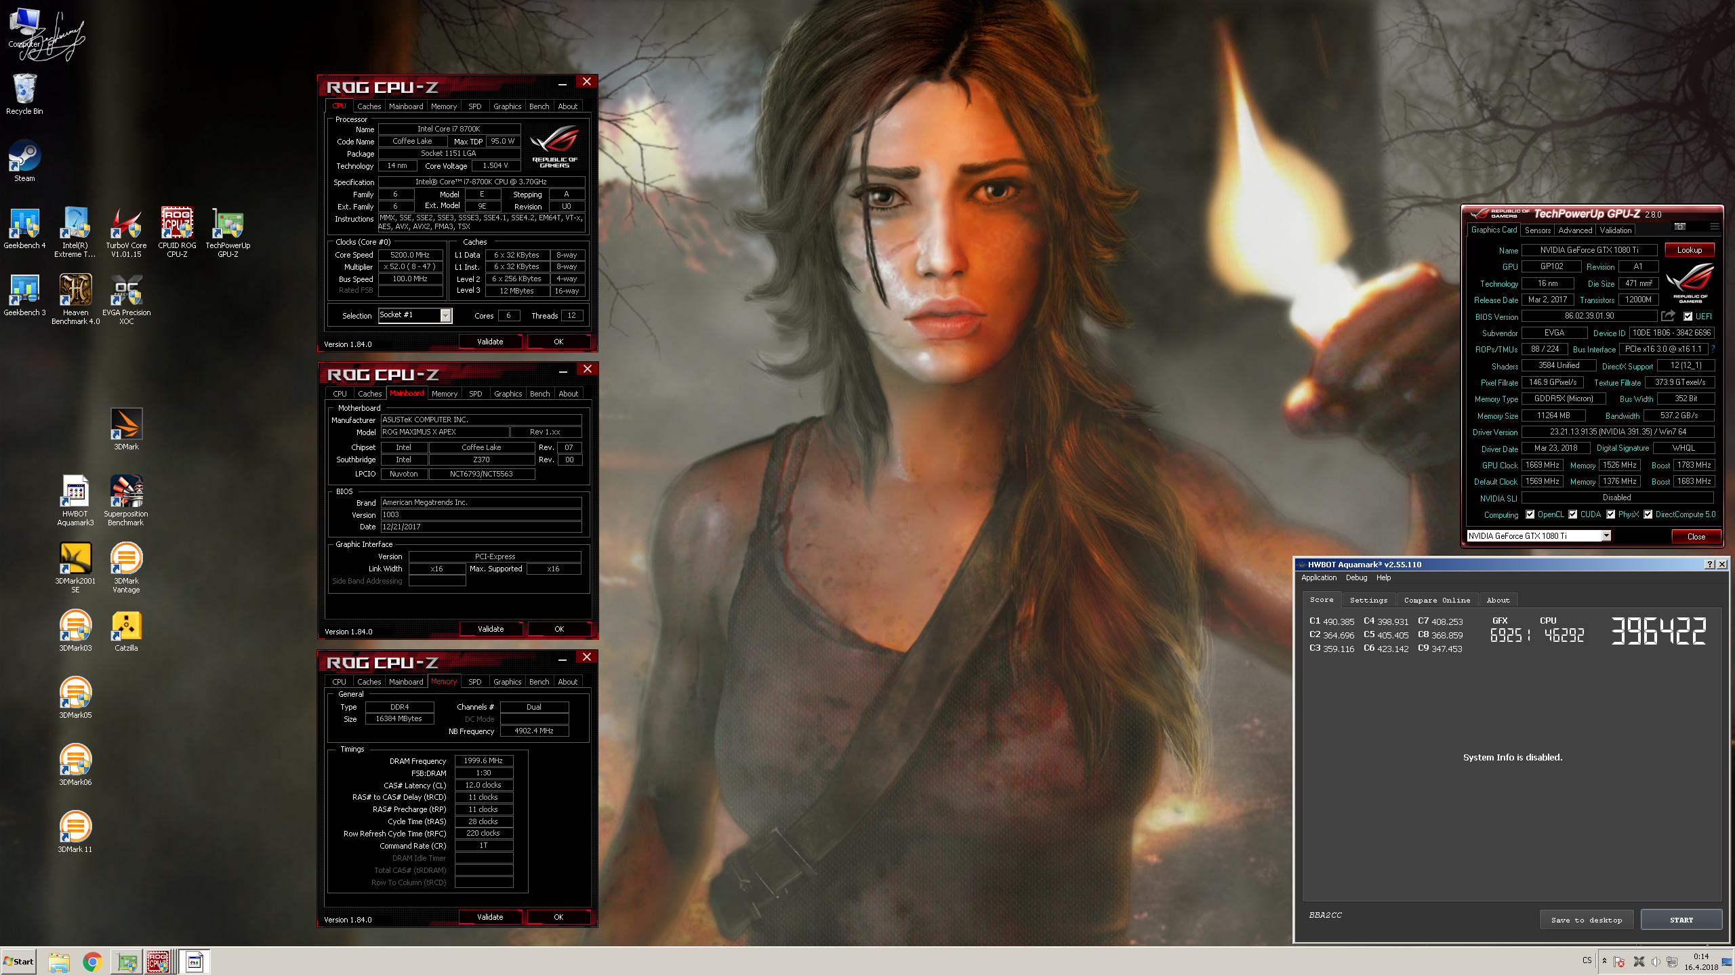Click the Bus Interface question mark in GPU-Z
This screenshot has width=1735, height=976.
click(x=1713, y=349)
